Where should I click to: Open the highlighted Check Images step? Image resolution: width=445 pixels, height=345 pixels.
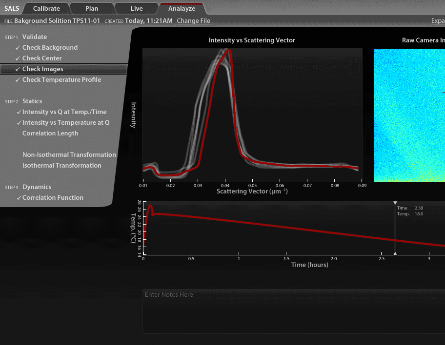click(x=63, y=69)
